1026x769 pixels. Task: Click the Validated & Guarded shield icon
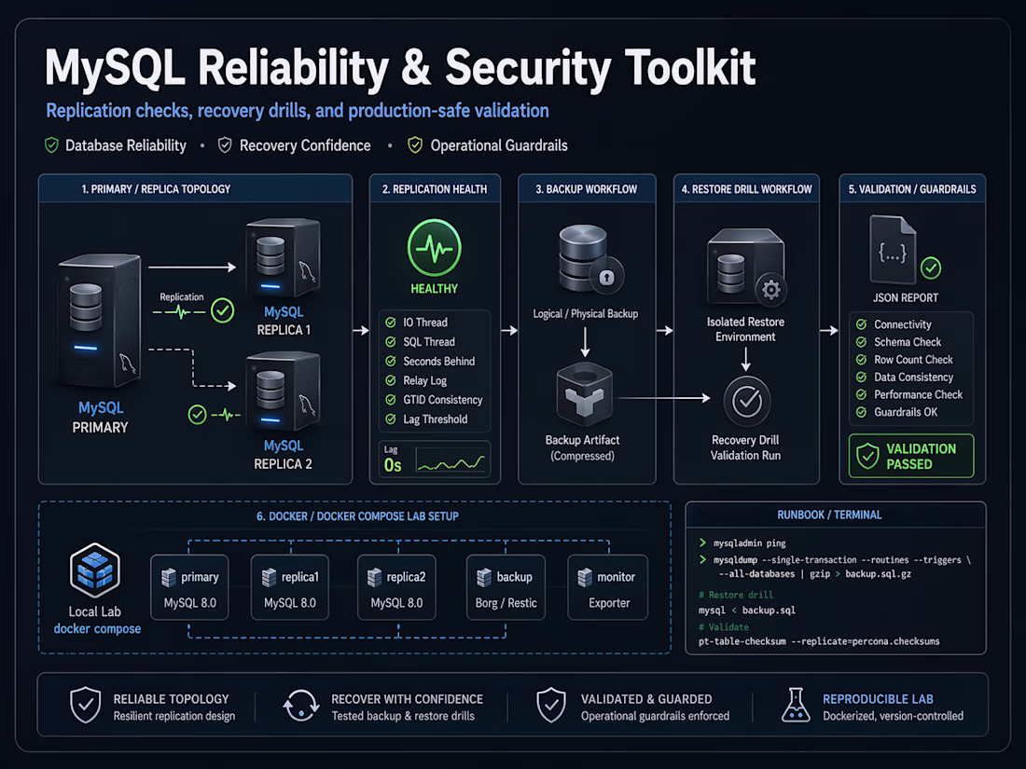551,705
